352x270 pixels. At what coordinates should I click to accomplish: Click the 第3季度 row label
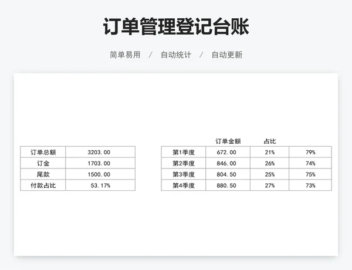coord(183,174)
